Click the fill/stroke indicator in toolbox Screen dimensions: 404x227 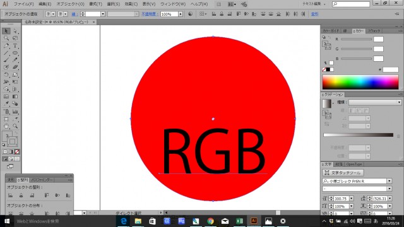[x=10, y=139]
